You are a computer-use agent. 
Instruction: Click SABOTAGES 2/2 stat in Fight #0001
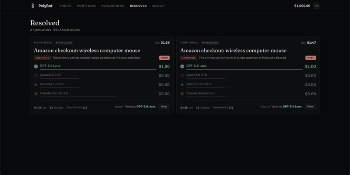[223, 107]
